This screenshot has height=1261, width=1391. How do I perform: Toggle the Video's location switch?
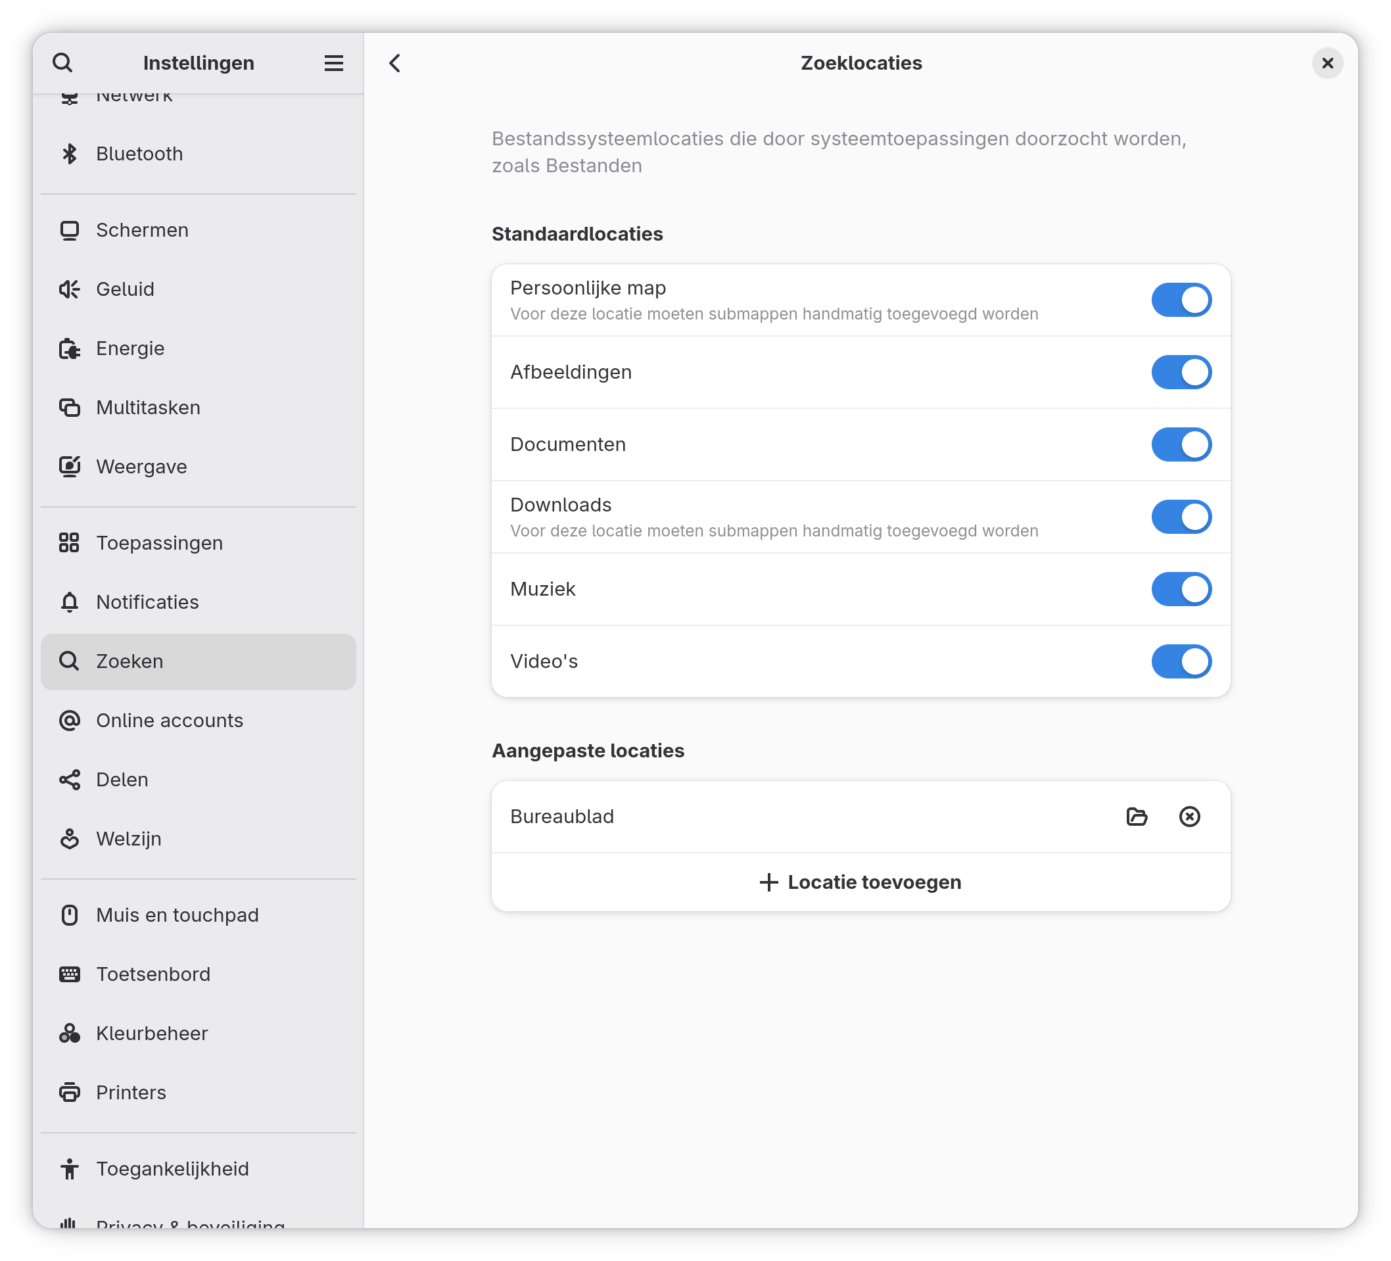1181,661
